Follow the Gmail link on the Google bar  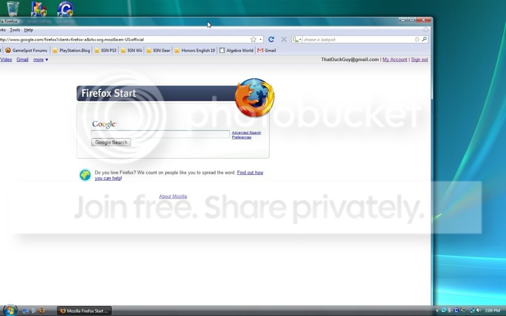[x=22, y=59]
